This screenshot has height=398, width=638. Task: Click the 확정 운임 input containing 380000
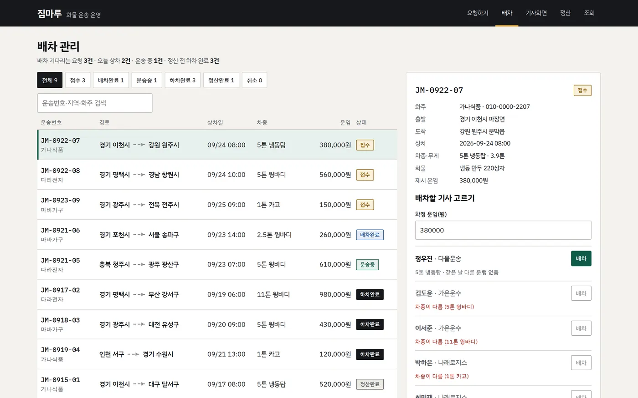point(503,230)
